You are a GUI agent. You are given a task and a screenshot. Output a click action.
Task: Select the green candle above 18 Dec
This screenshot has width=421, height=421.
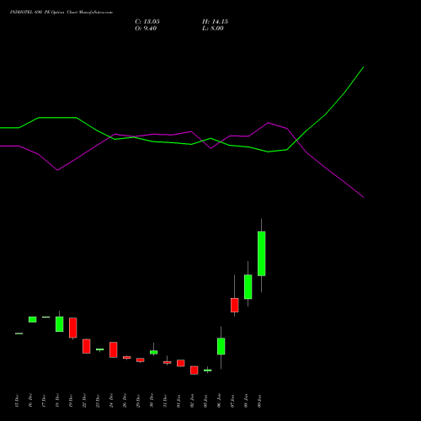[x=60, y=324]
